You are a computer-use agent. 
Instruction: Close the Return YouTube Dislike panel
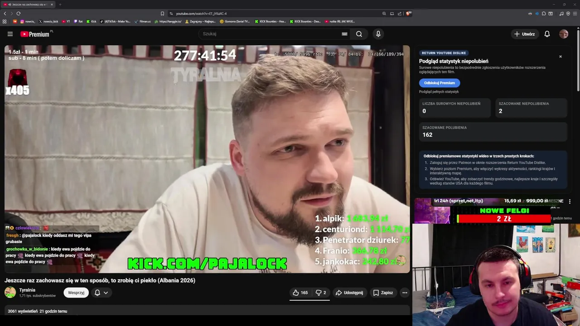[561, 57]
